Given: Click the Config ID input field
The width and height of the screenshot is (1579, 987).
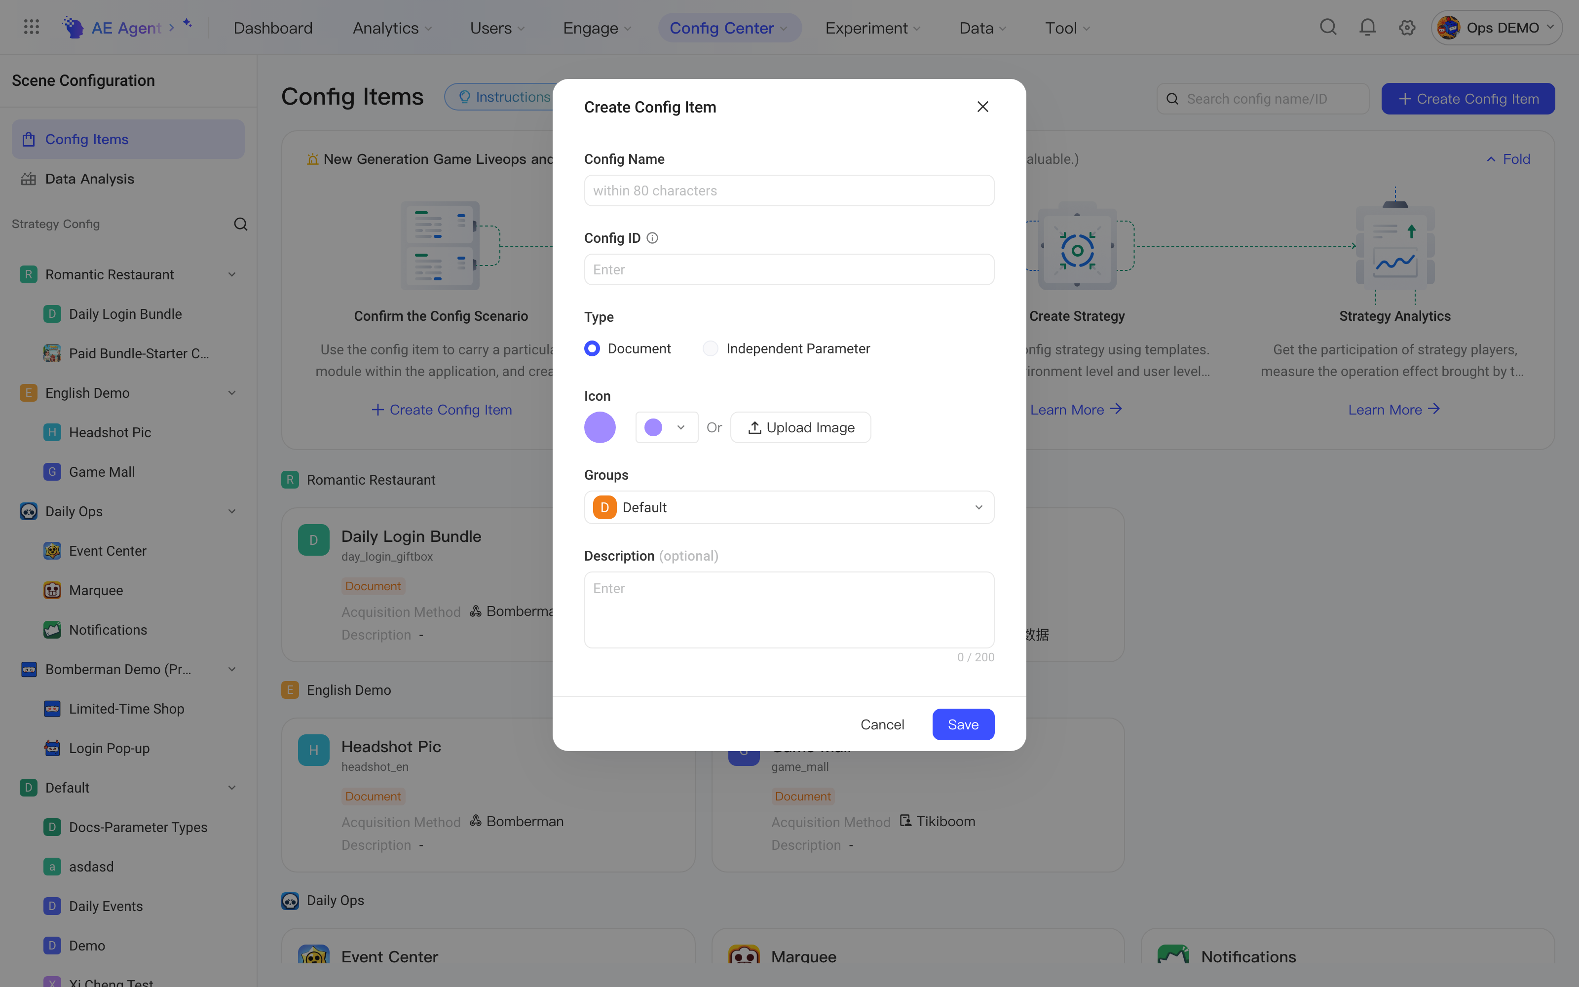Looking at the screenshot, I should pos(789,269).
